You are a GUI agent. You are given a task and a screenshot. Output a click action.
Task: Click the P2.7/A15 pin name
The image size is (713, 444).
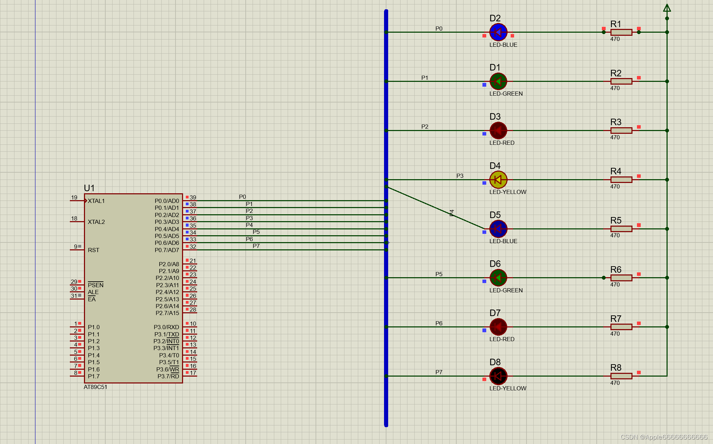tap(167, 313)
